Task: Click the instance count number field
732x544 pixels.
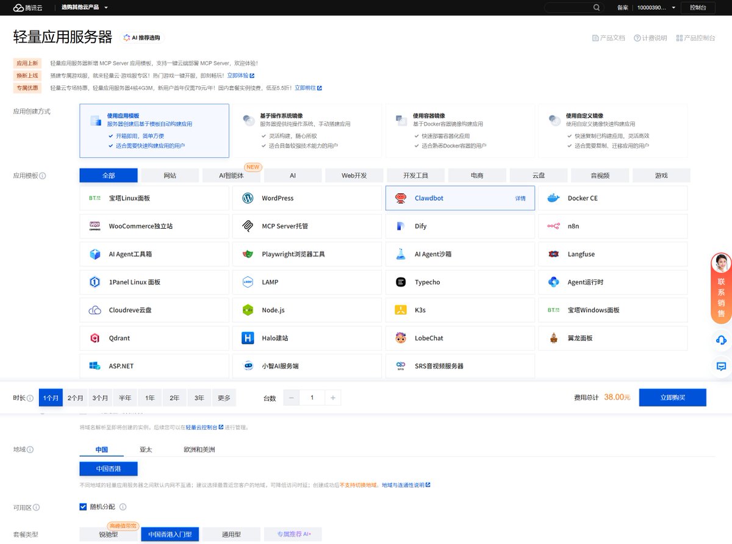Action: pyautogui.click(x=312, y=398)
